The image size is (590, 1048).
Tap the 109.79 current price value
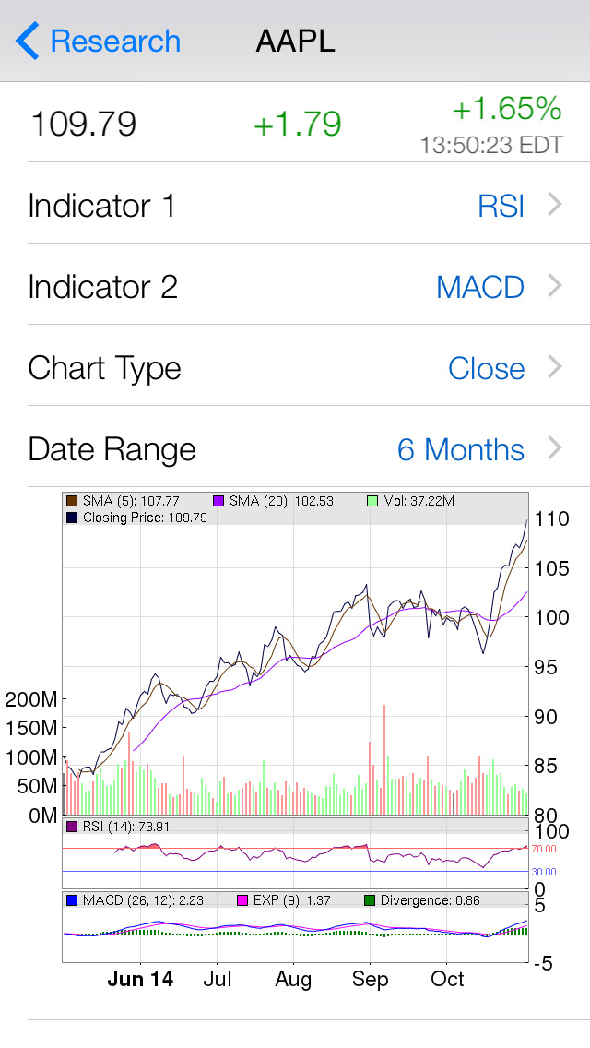[x=84, y=124]
